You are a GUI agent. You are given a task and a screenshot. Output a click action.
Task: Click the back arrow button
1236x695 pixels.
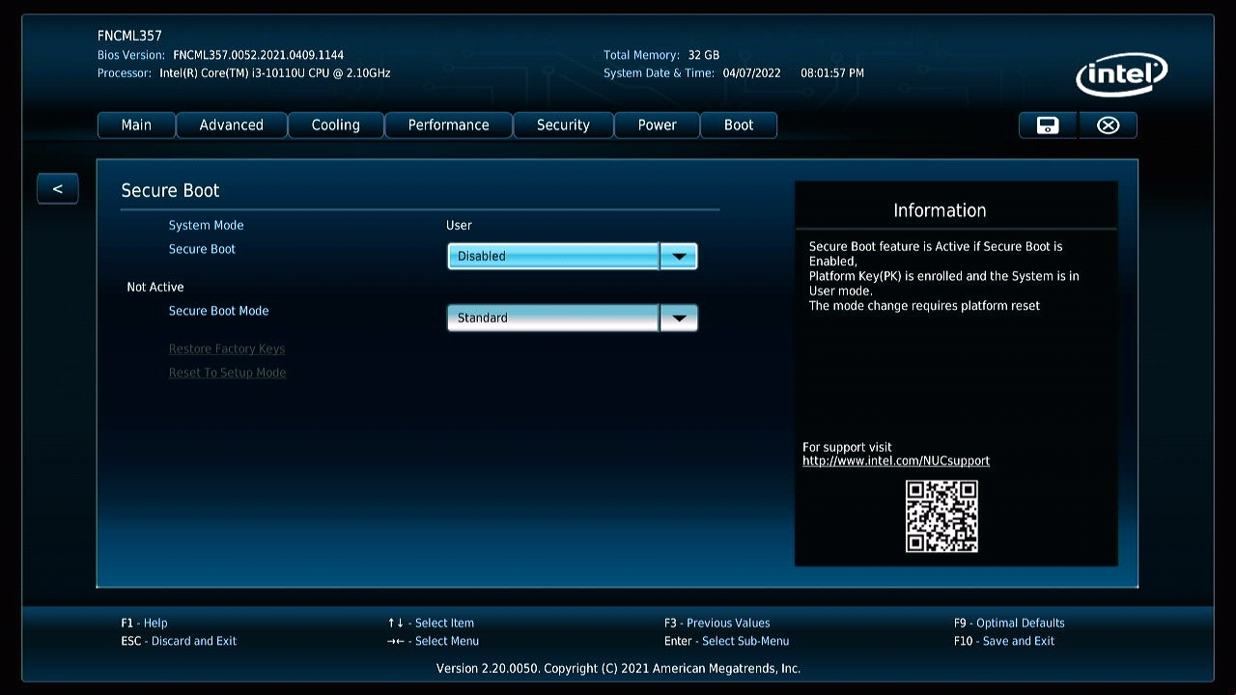tap(57, 189)
